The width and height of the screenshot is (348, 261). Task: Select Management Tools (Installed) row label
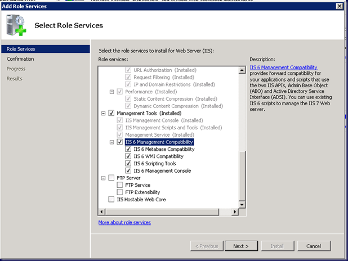tap(149, 113)
